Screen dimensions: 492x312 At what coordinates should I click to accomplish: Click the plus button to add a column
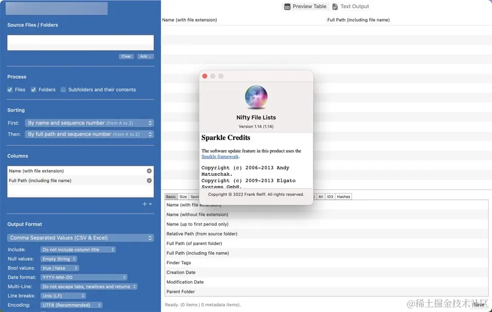(x=147, y=204)
